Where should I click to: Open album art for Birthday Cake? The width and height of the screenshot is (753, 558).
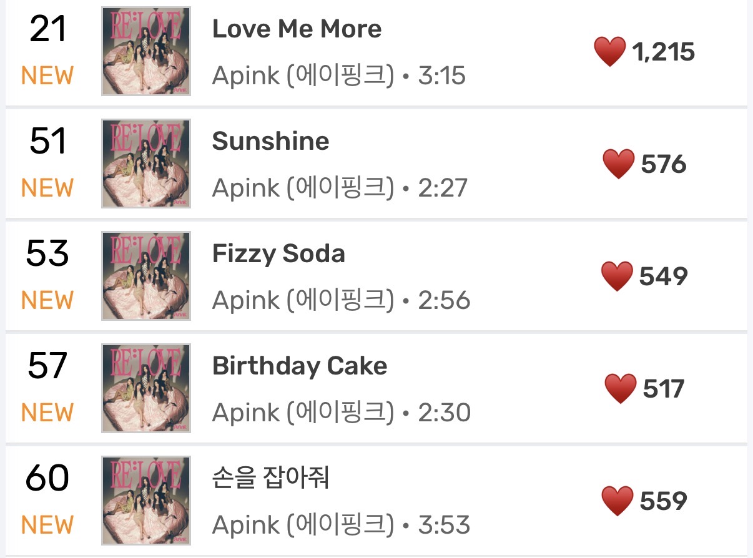click(146, 388)
